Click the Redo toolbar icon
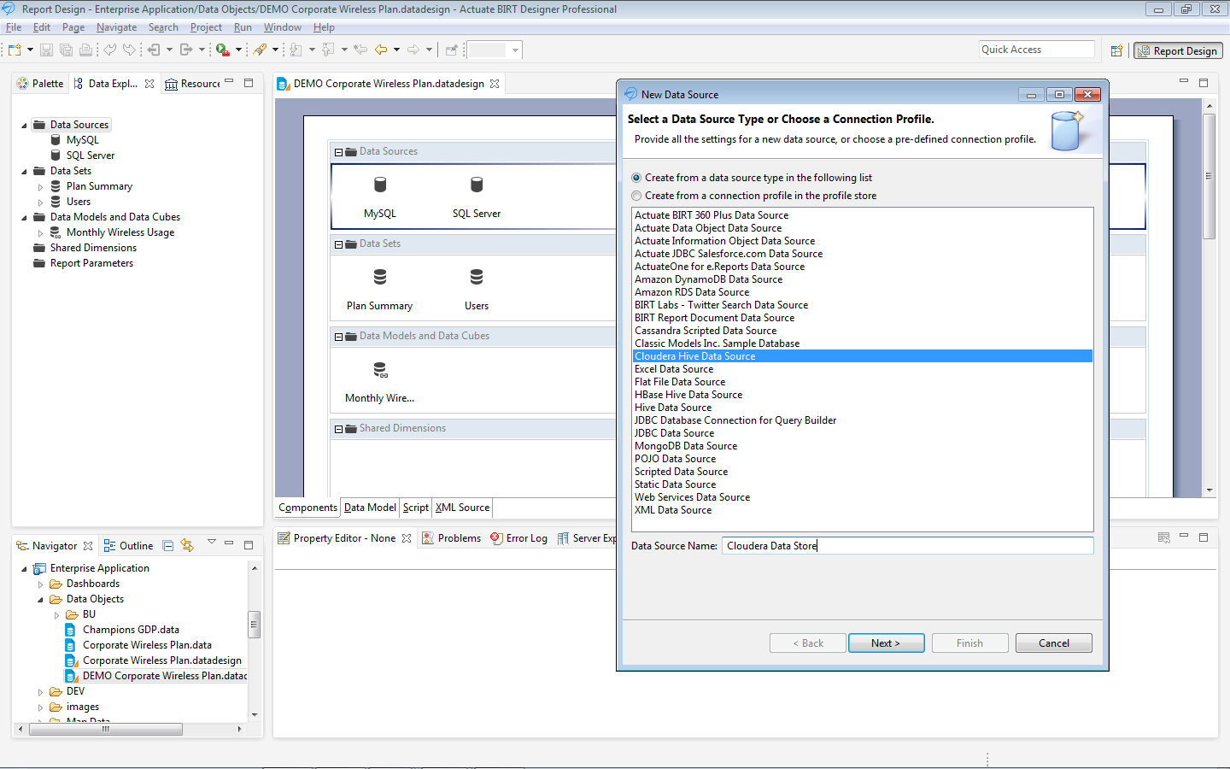The image size is (1230, 769). point(129,50)
